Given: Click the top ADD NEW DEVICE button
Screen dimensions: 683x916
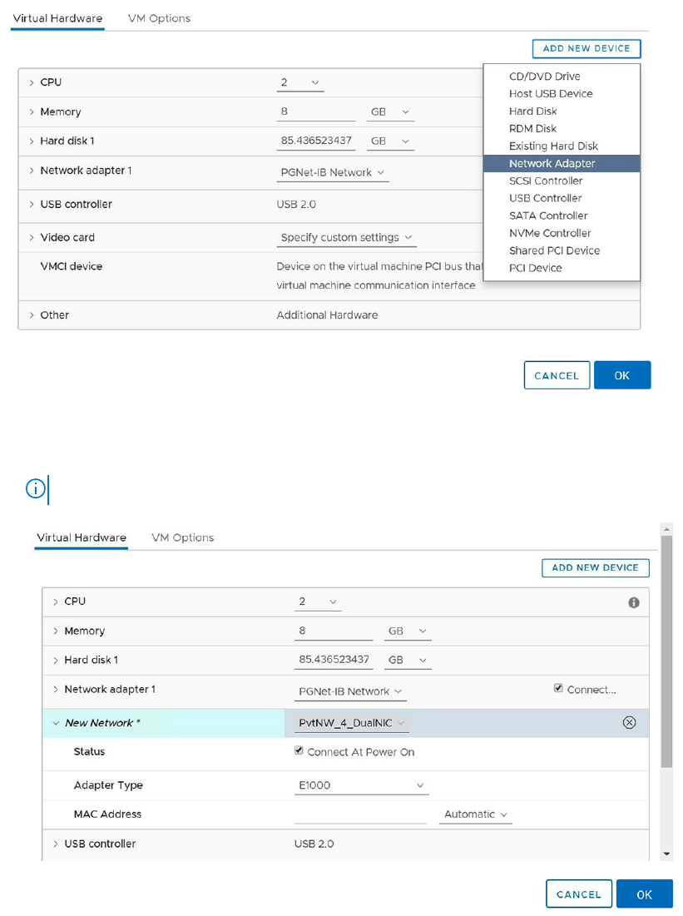Looking at the screenshot, I should point(586,49).
